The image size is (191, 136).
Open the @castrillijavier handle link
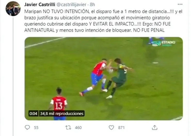[71, 5]
